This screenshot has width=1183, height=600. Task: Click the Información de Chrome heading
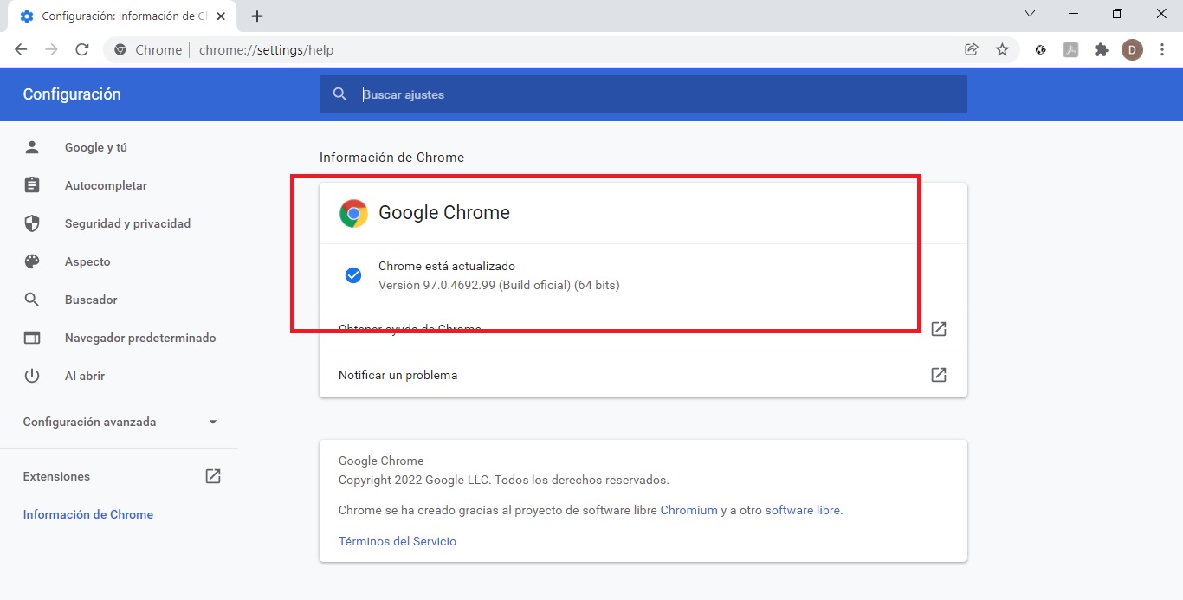(391, 158)
